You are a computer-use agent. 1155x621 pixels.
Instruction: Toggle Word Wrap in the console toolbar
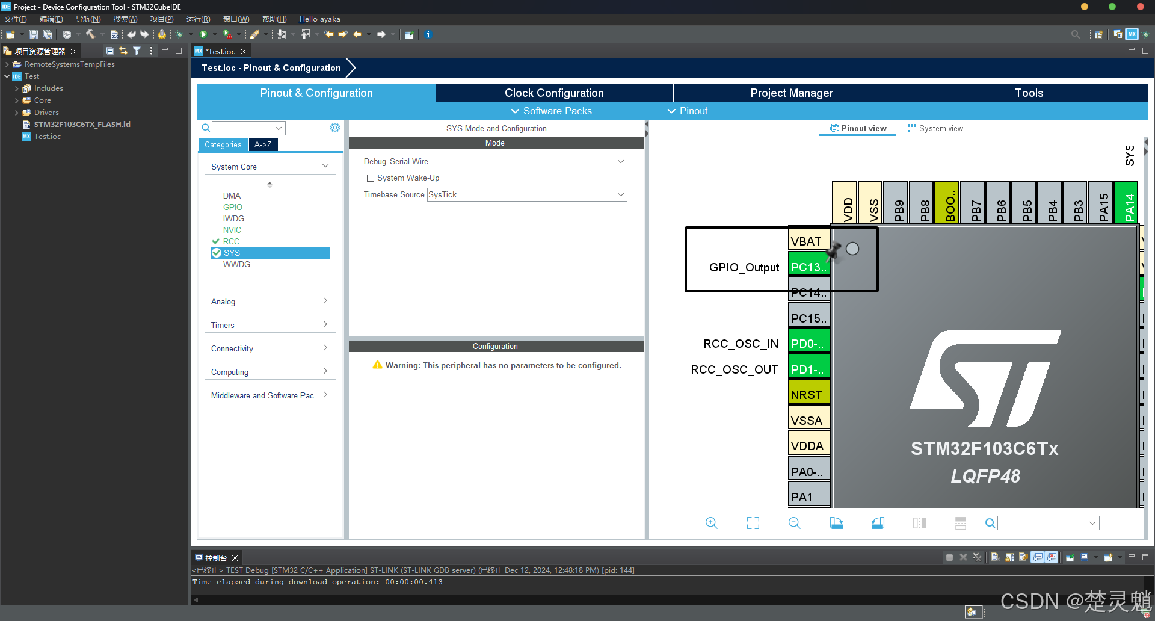pyautogui.click(x=1023, y=557)
